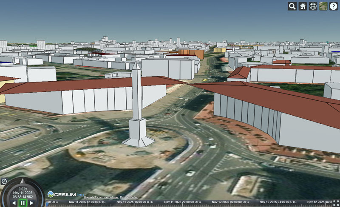Pause the animation playback
This screenshot has width=340, height=207.
[23, 203]
